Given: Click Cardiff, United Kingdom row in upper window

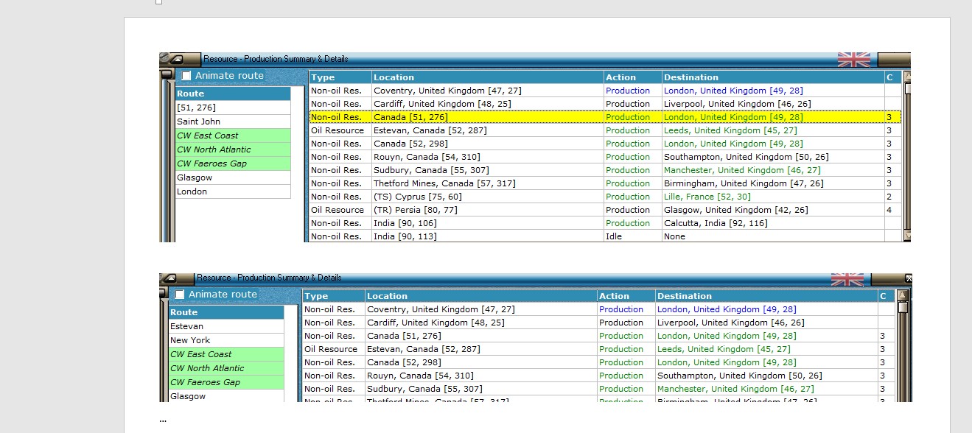Looking at the screenshot, I should (x=605, y=104).
